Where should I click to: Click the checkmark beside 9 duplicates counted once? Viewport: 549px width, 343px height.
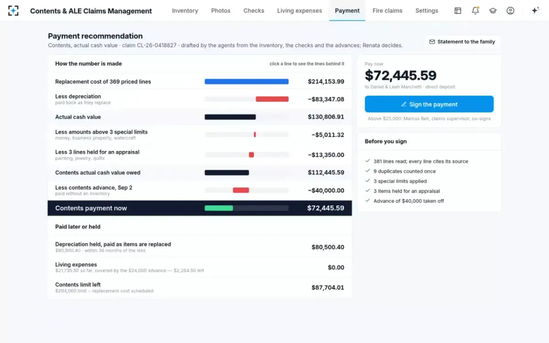coord(367,171)
